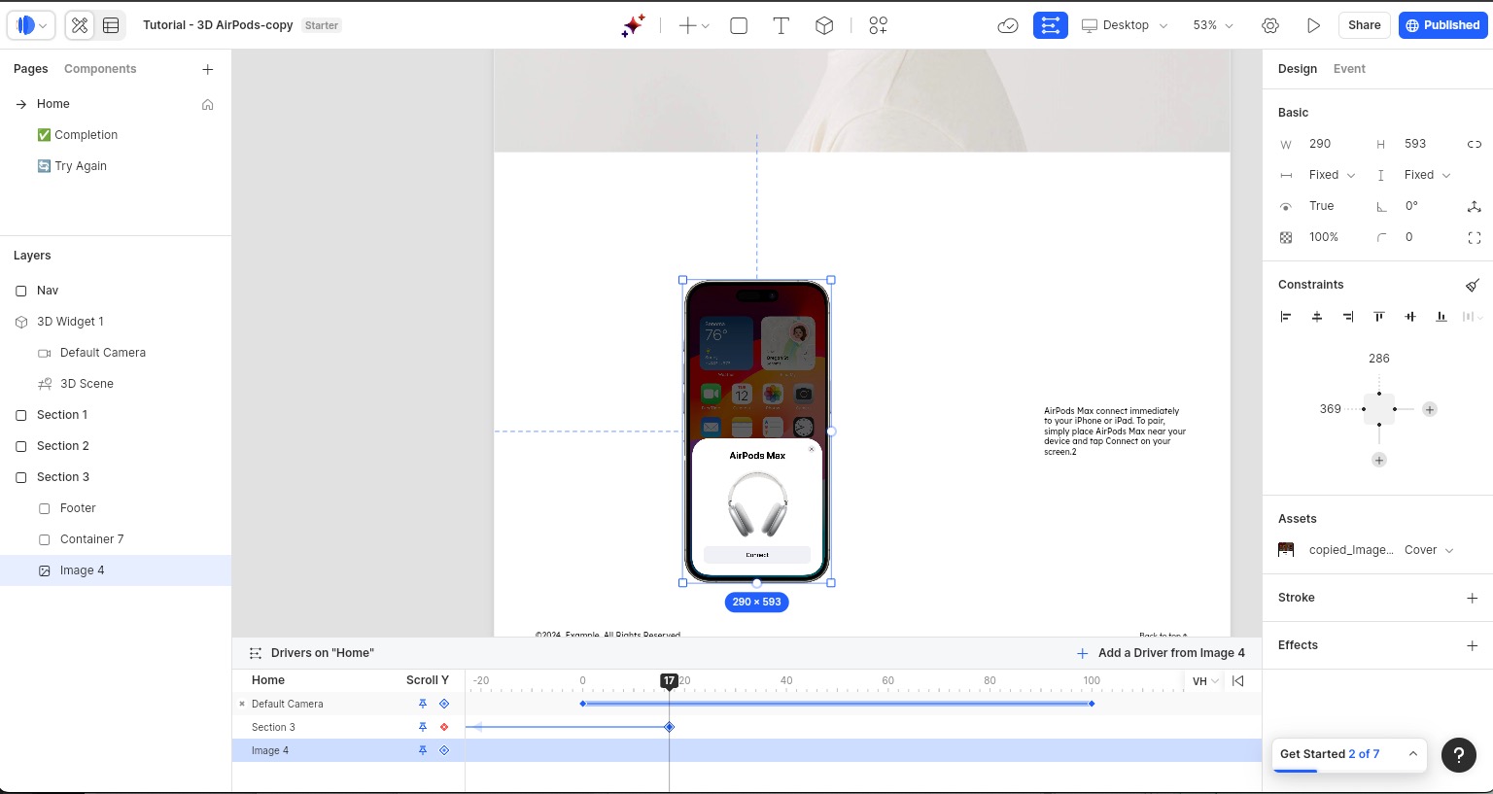
Task: Switch to table data view icon
Action: click(x=111, y=26)
